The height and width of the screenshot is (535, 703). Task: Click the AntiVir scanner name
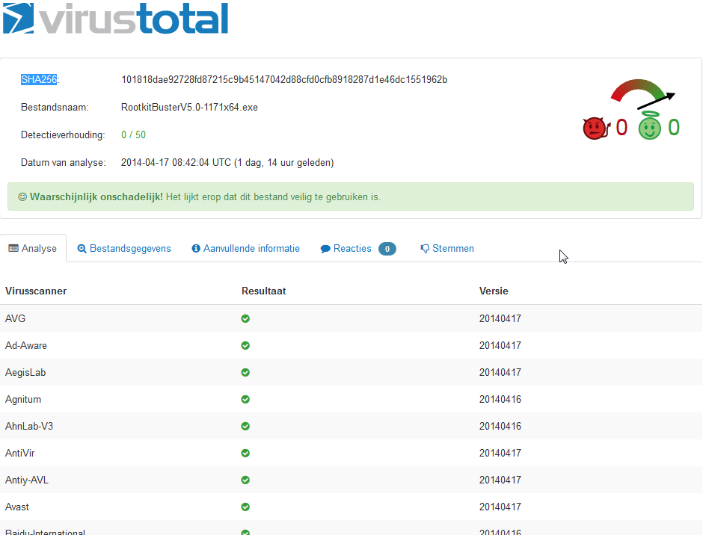[x=19, y=453]
